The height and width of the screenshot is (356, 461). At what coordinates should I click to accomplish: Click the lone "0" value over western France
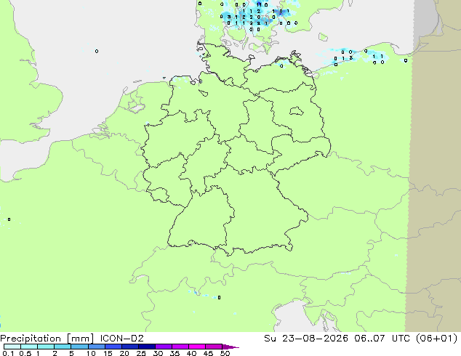click(x=9, y=219)
